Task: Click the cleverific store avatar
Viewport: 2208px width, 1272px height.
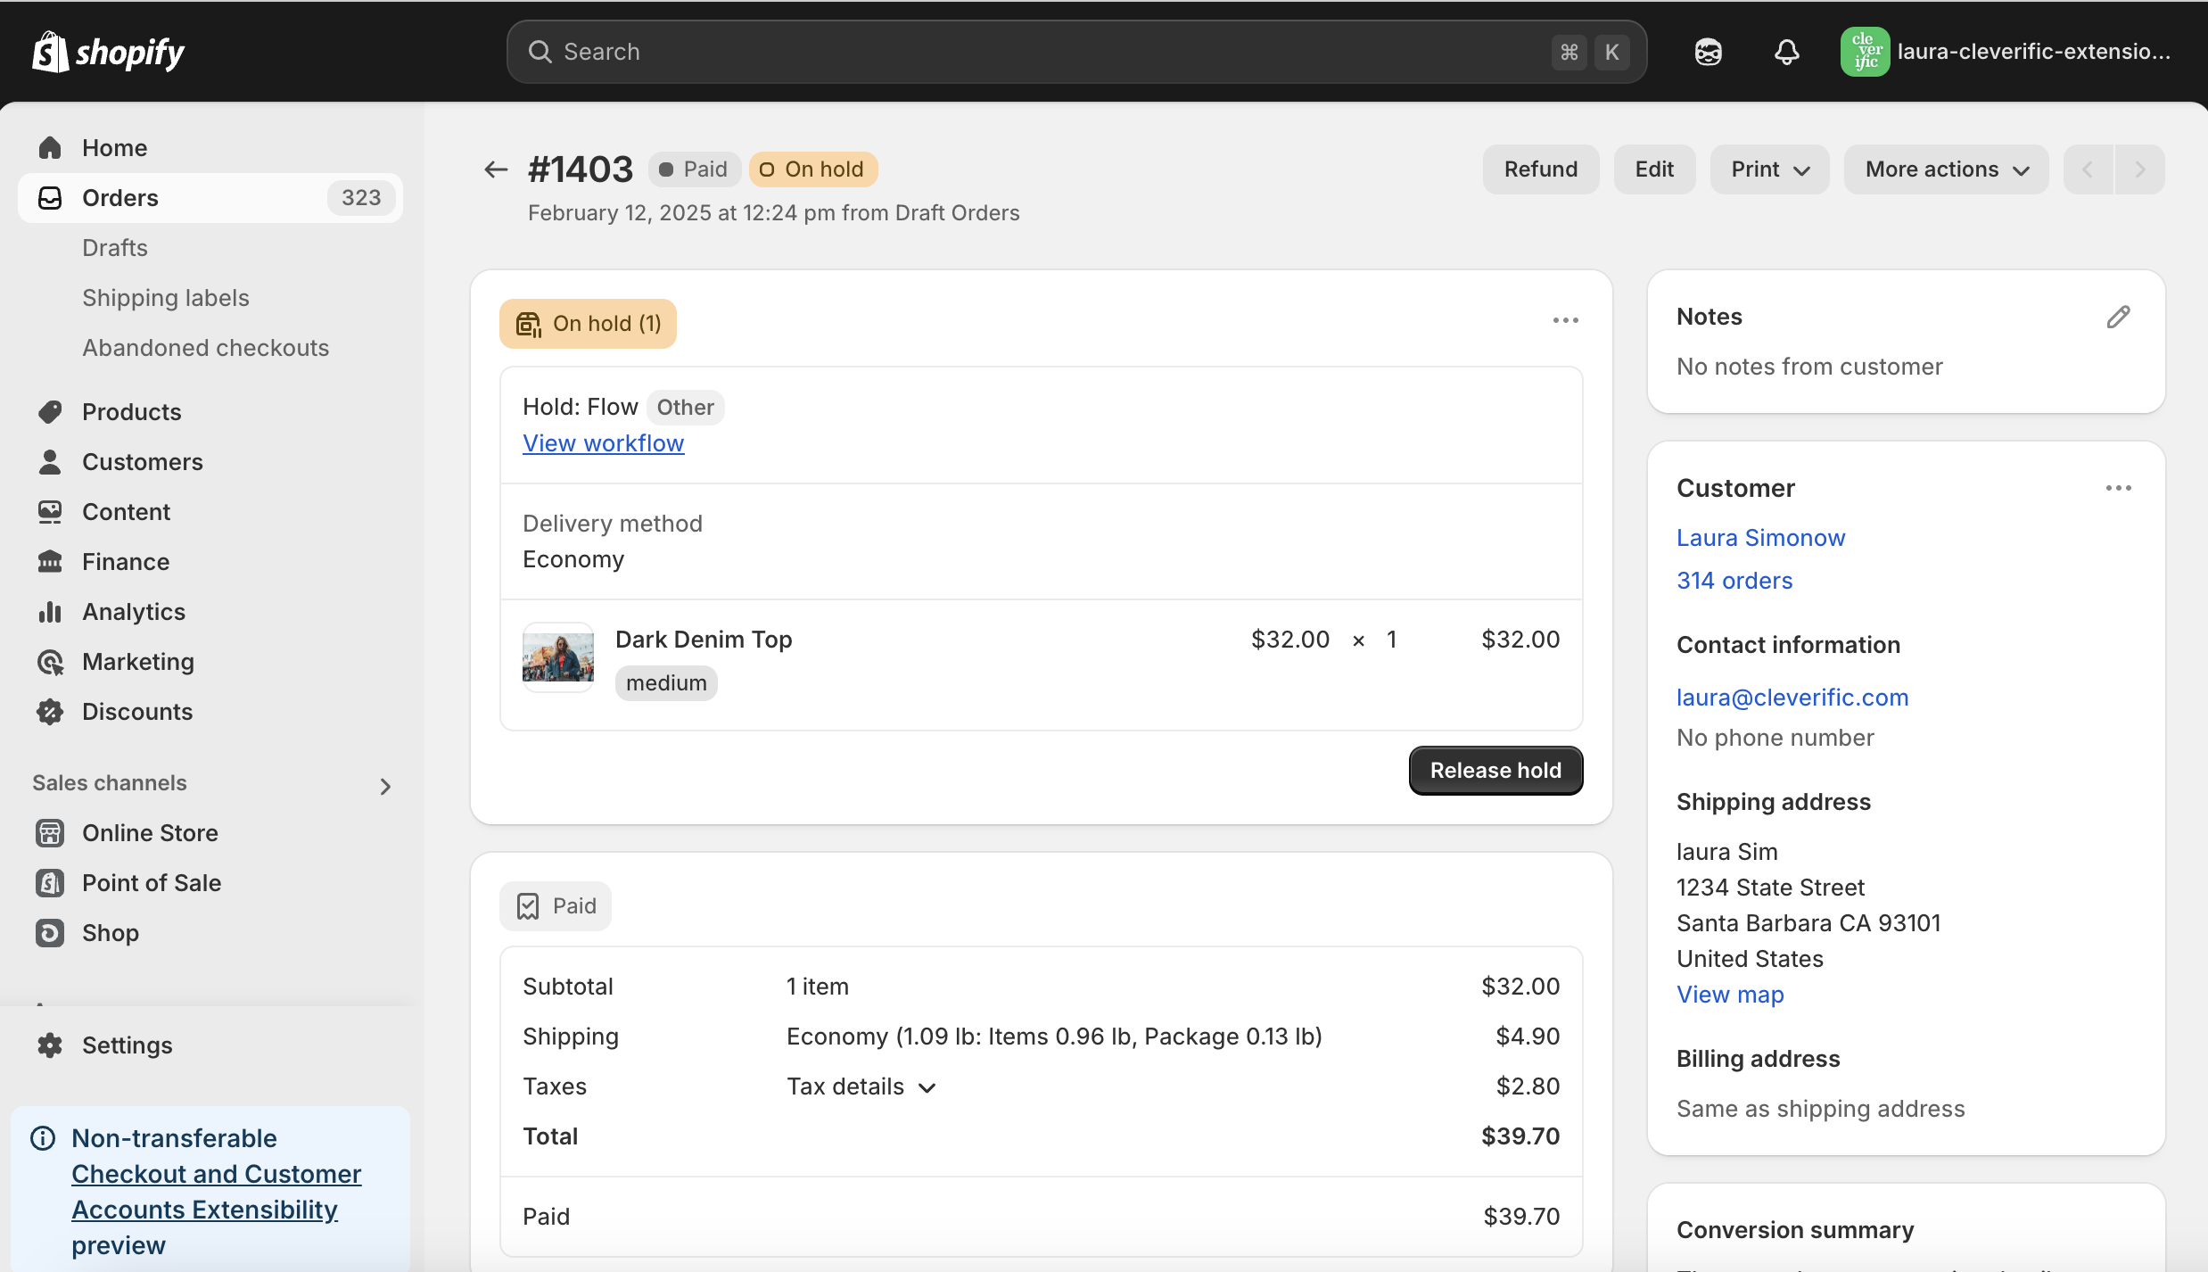Action: click(1865, 52)
